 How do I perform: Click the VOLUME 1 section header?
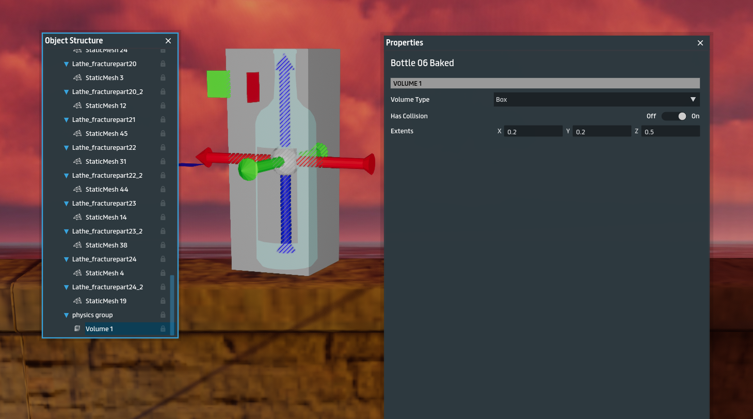pyautogui.click(x=544, y=83)
